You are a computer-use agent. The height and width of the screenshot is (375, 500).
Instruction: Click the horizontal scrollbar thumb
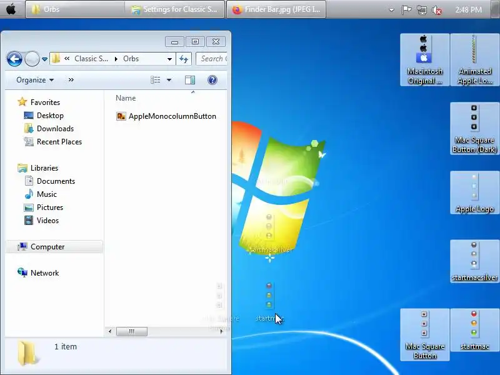click(132, 332)
